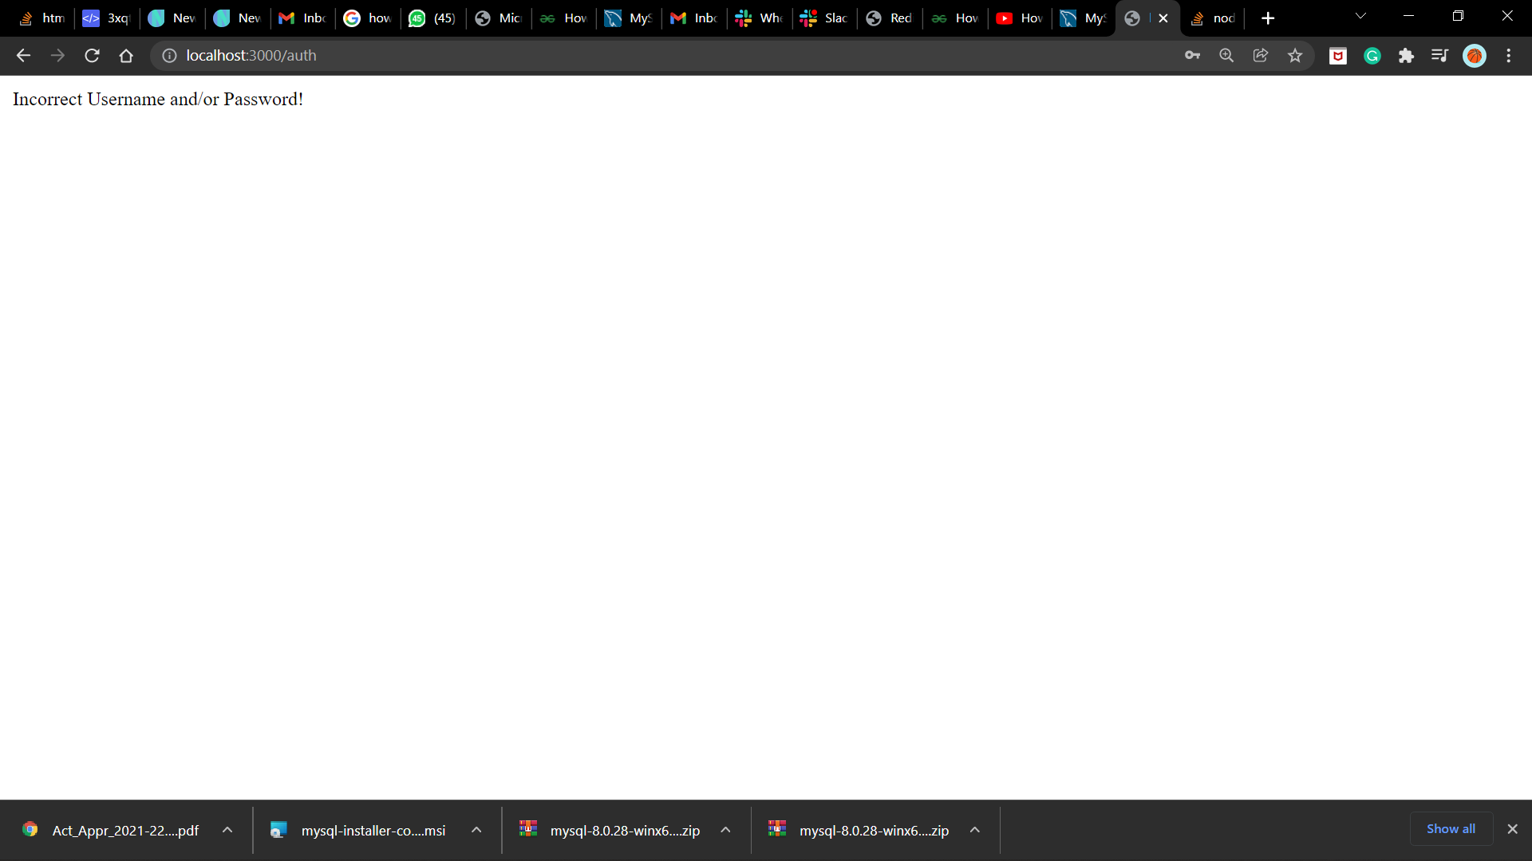Click the zoom magnifier icon in address bar
The height and width of the screenshot is (861, 1532).
tap(1226, 56)
